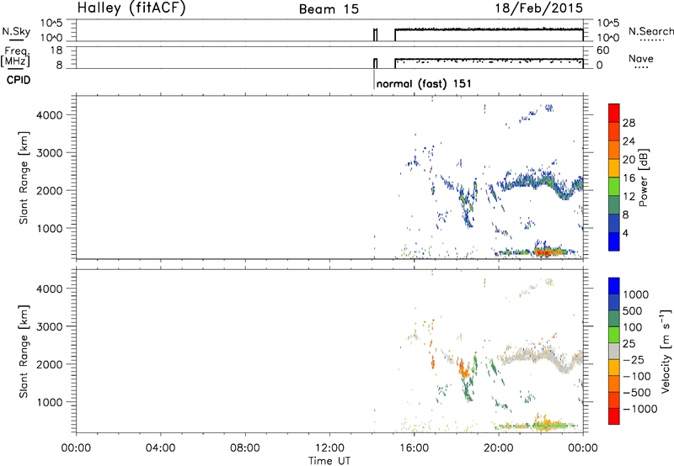Click the date '18/Feb/2015'
Image resolution: width=674 pixels, height=466 pixels.
click(x=538, y=8)
